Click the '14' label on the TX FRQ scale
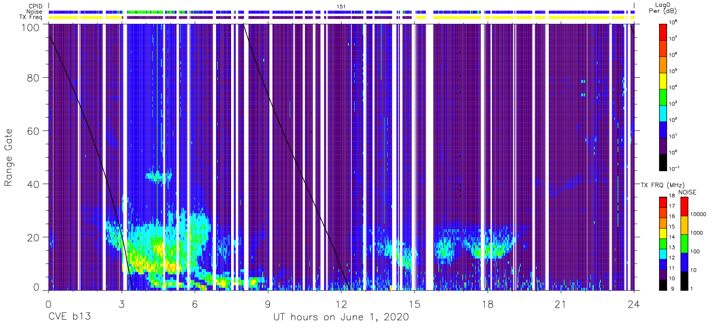The height and width of the screenshot is (329, 713). (672, 237)
